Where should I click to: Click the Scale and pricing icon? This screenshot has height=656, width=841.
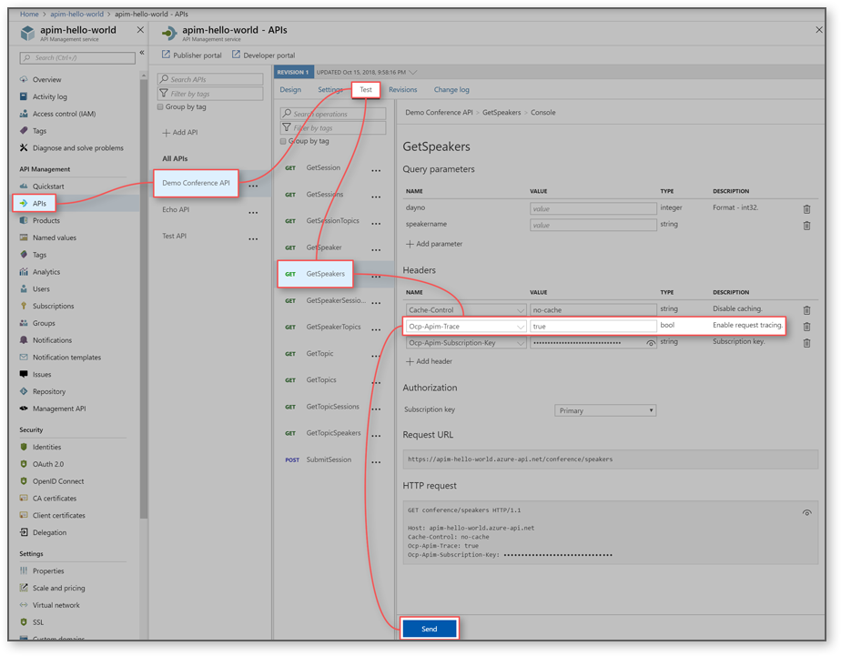(x=24, y=588)
